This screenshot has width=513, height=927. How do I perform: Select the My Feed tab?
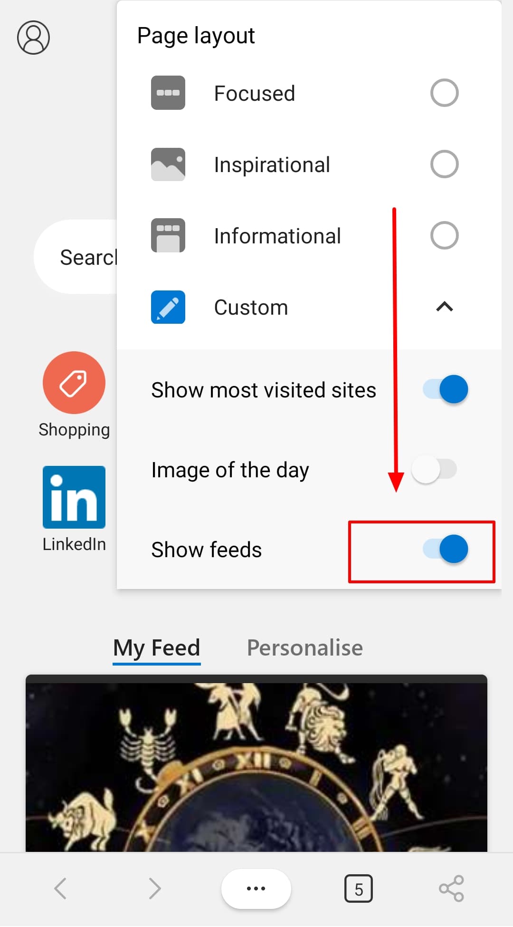click(x=156, y=647)
